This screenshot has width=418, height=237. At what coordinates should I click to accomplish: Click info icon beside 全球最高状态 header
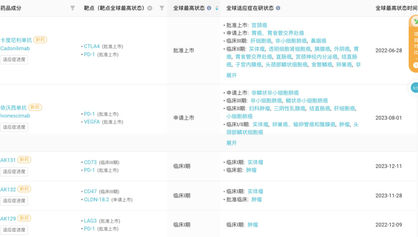(209, 8)
